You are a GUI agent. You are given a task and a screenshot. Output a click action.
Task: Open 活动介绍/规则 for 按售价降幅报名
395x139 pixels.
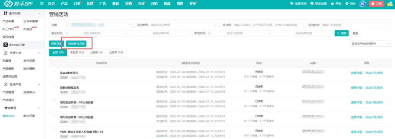pos(374,88)
